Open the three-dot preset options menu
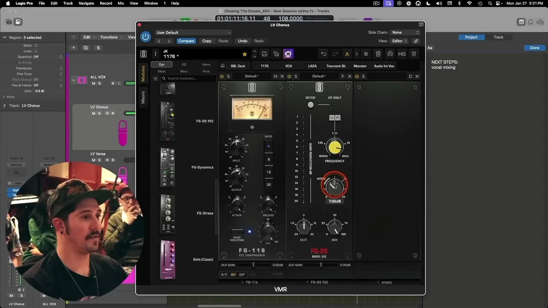This screenshot has height=308, width=548. tap(155, 54)
